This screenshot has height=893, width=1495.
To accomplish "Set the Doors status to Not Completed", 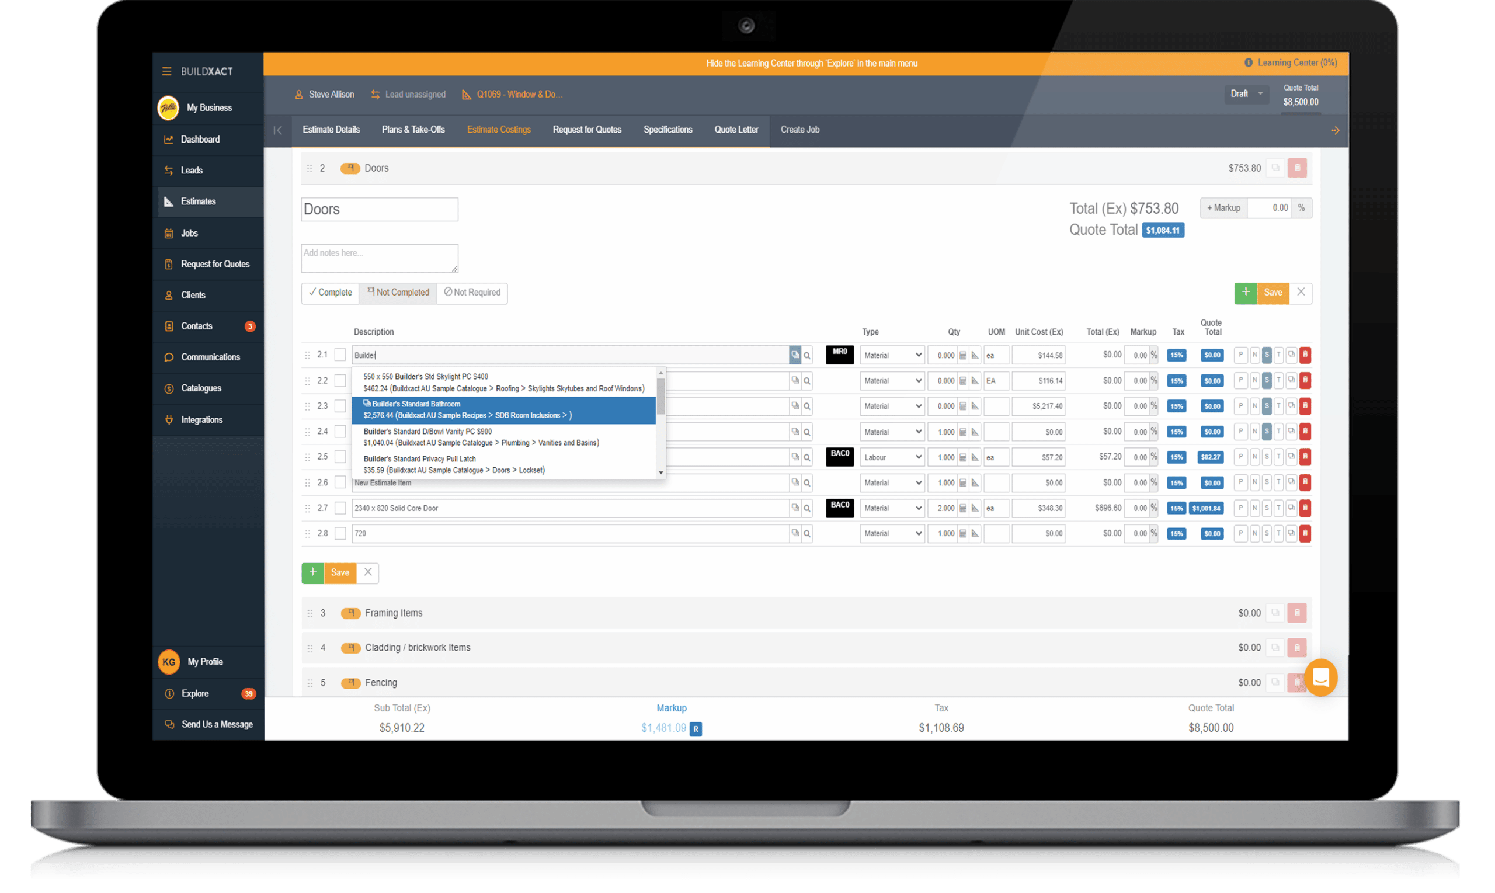I will click(x=398, y=293).
